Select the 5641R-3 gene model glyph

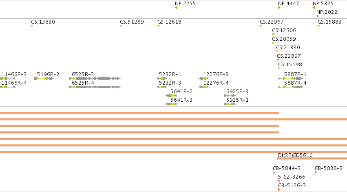point(171,104)
